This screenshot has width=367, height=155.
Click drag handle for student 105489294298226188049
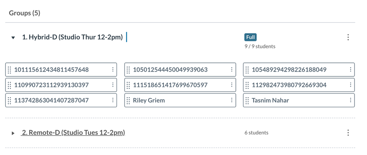[247, 70]
